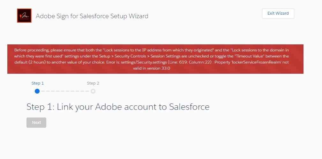Click the 'Link your Adobe account' heading
The image size is (322, 159).
click(x=118, y=107)
